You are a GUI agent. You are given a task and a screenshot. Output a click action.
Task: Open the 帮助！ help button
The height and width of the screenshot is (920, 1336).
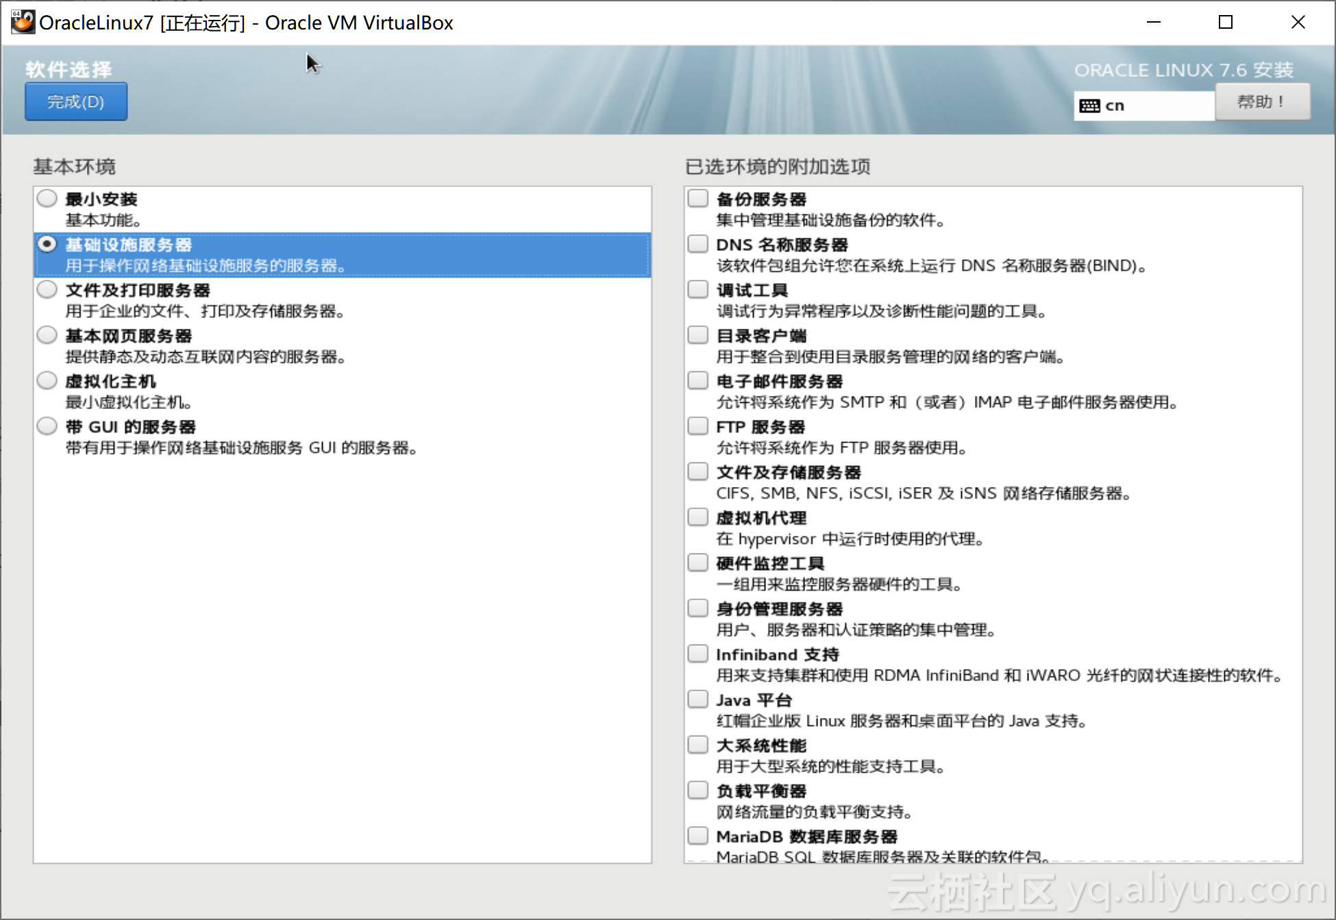pos(1261,102)
